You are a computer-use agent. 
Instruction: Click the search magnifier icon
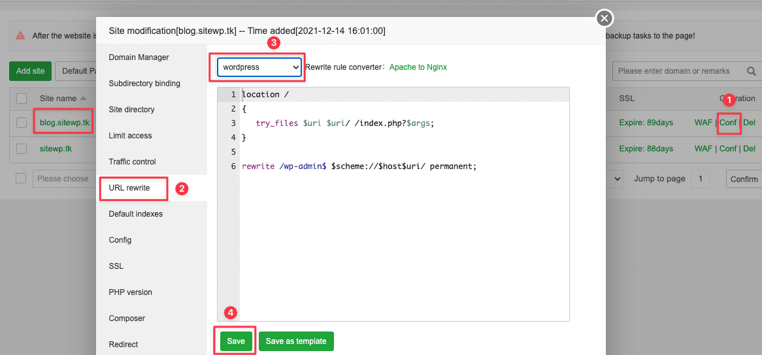[752, 71]
